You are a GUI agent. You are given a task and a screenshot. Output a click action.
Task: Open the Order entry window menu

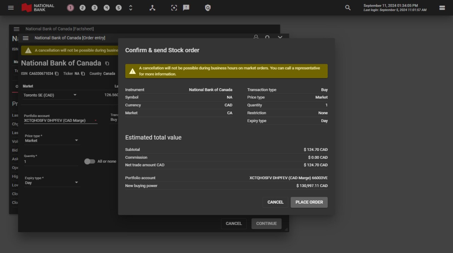(25, 38)
